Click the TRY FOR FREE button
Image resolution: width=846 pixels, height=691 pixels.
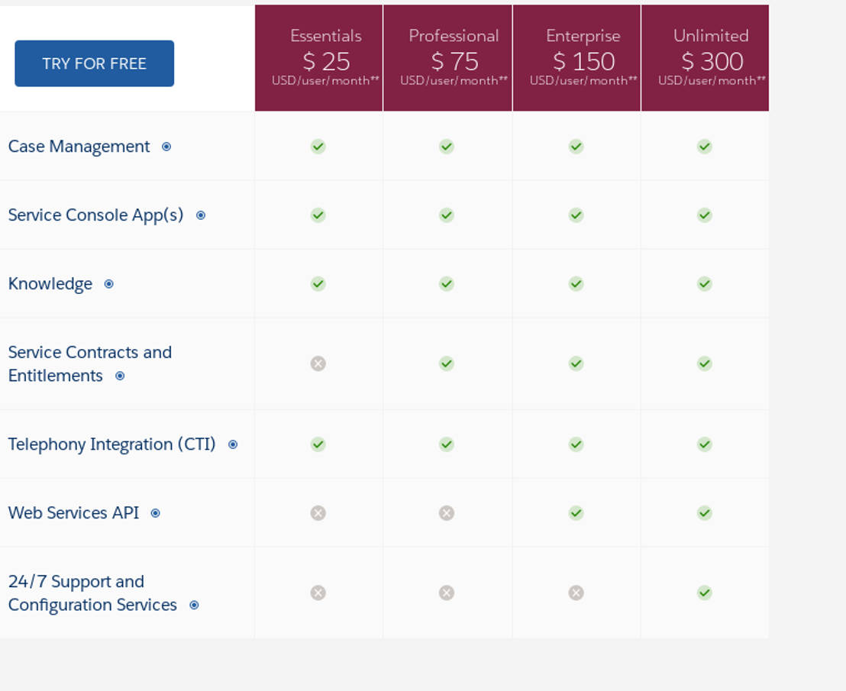tap(94, 63)
